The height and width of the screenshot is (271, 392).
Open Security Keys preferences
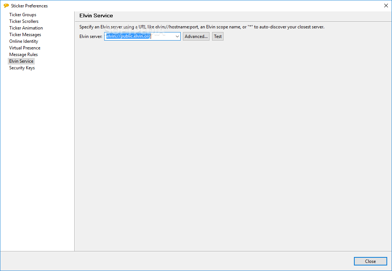tap(22, 68)
